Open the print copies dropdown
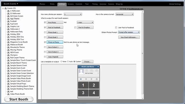This screenshot has height=104, width=185. (85, 23)
